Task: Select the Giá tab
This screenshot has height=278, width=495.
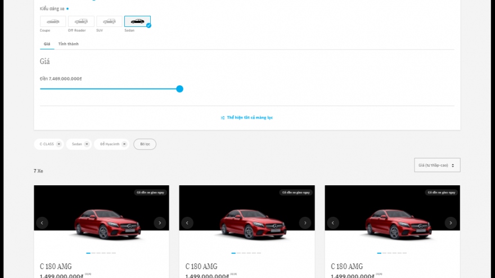Action: pyautogui.click(x=47, y=44)
